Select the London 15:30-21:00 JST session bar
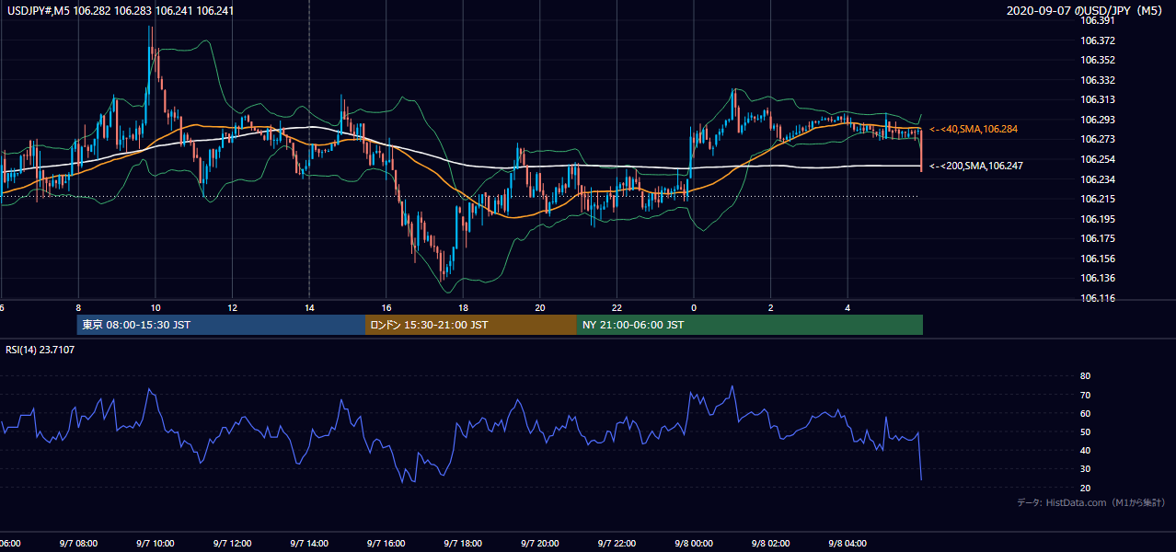This screenshot has height=552, width=1176. tap(471, 325)
